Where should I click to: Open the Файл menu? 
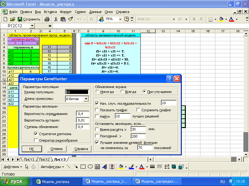point(13,12)
